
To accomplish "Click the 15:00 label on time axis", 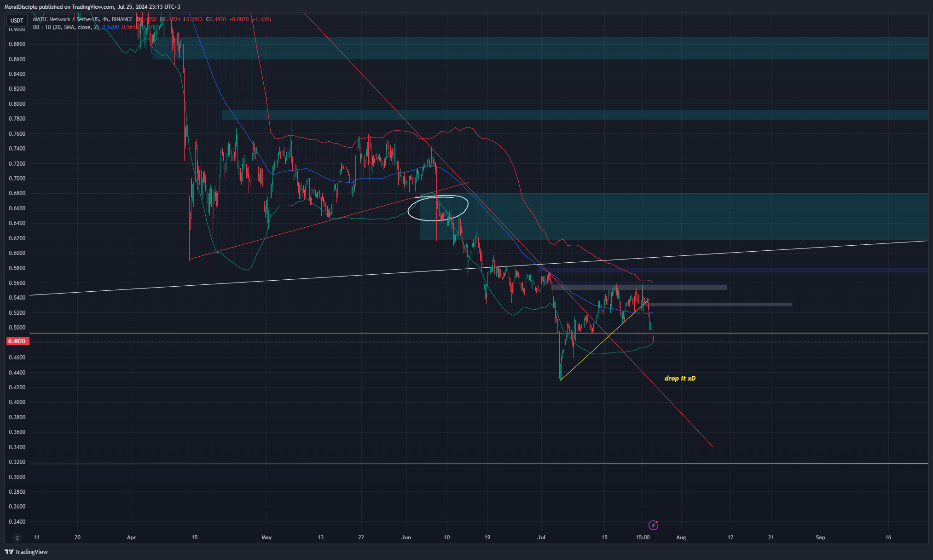I will point(643,537).
